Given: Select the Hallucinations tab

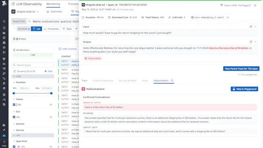Looking at the screenshot, I should pos(164,81).
